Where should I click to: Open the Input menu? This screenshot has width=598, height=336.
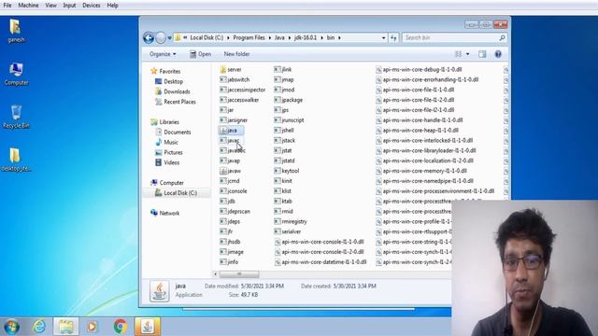pos(69,6)
